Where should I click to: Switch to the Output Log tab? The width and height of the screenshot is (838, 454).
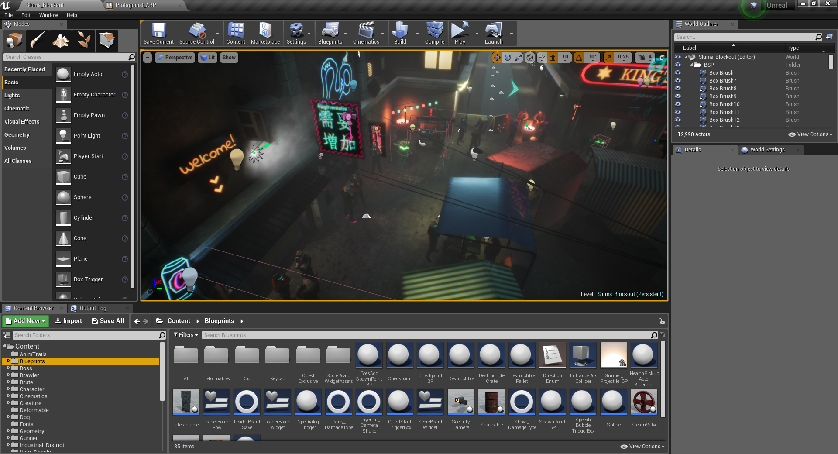93,308
